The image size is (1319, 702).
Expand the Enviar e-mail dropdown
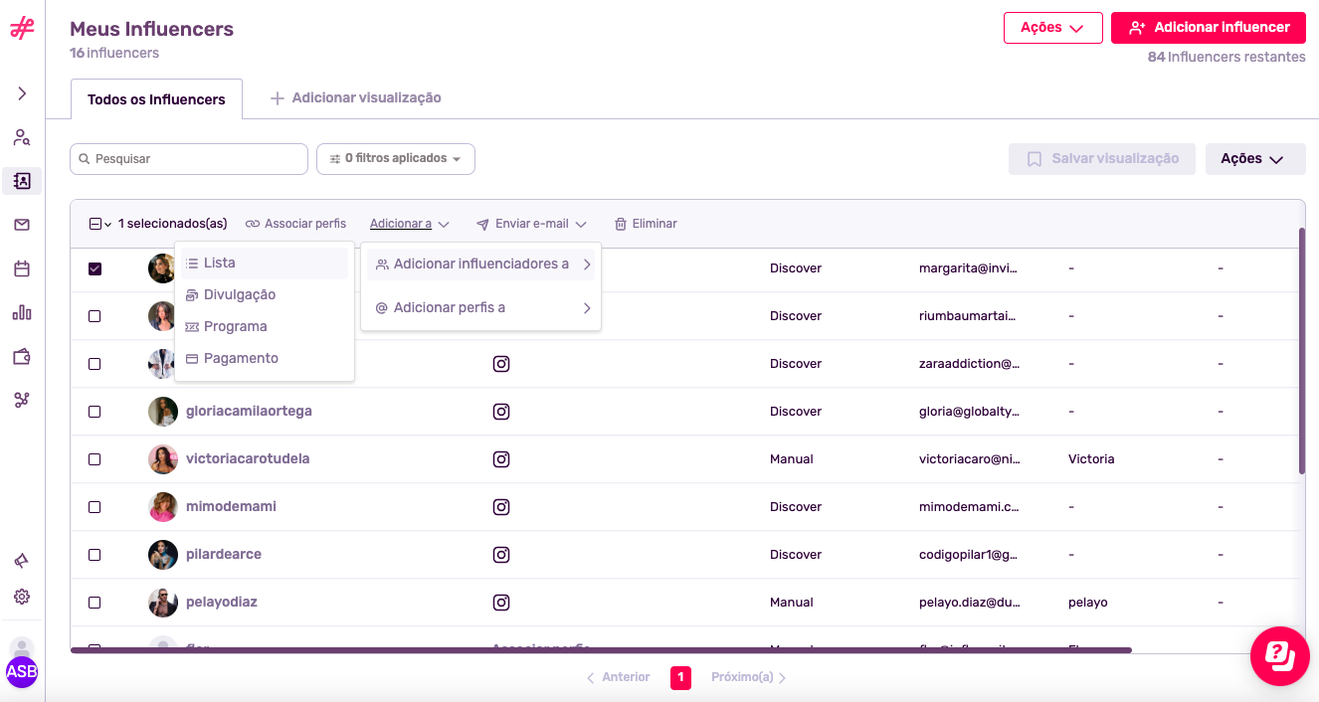click(531, 224)
